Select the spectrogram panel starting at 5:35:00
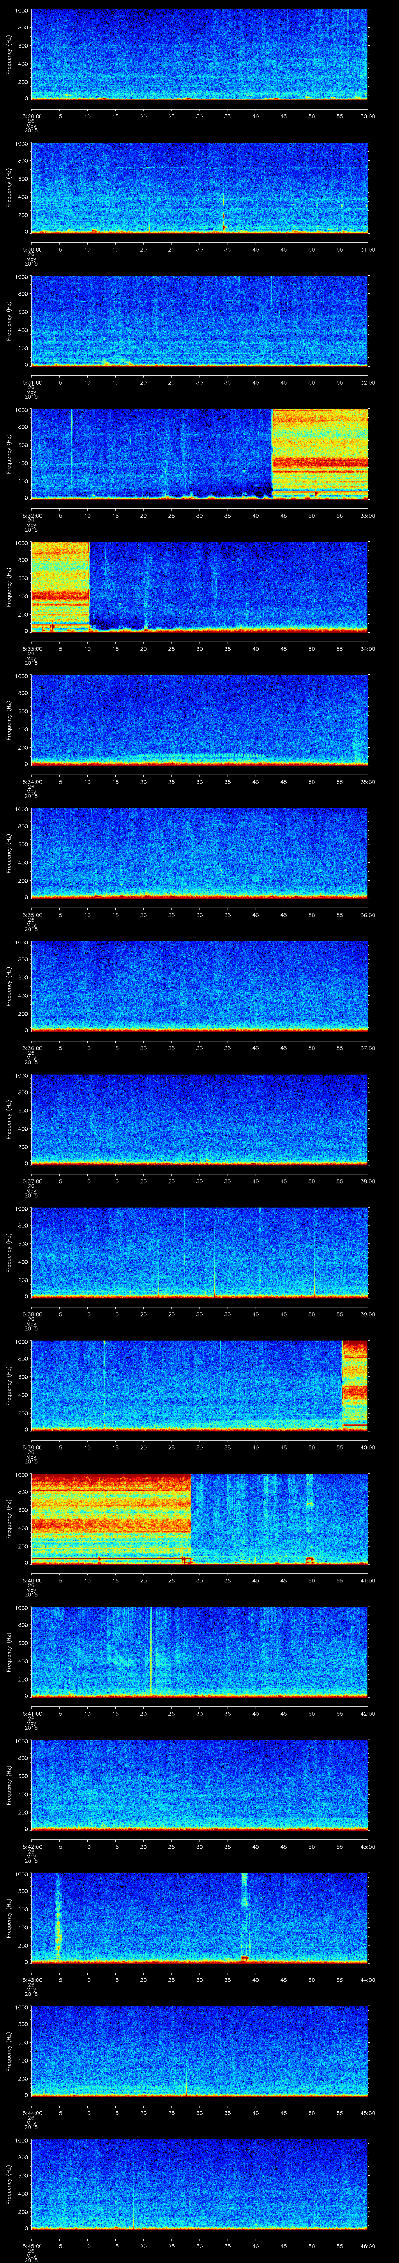Image resolution: width=399 pixels, height=2263 pixels. pyautogui.click(x=199, y=853)
